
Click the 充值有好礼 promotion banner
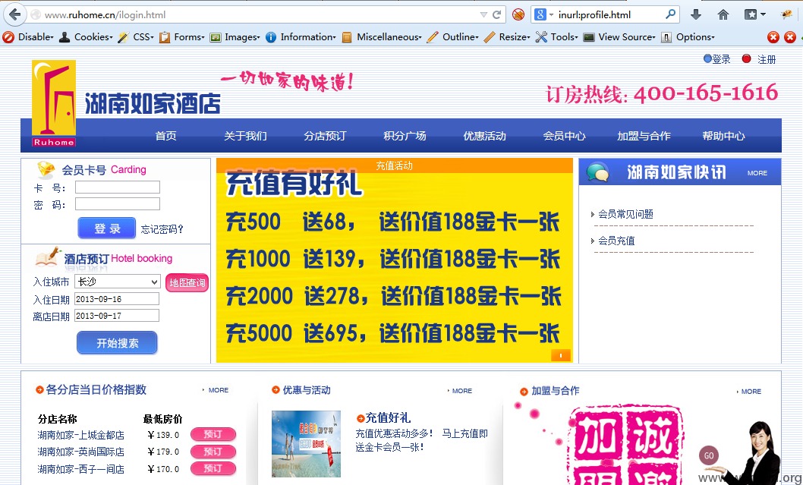[x=395, y=260]
